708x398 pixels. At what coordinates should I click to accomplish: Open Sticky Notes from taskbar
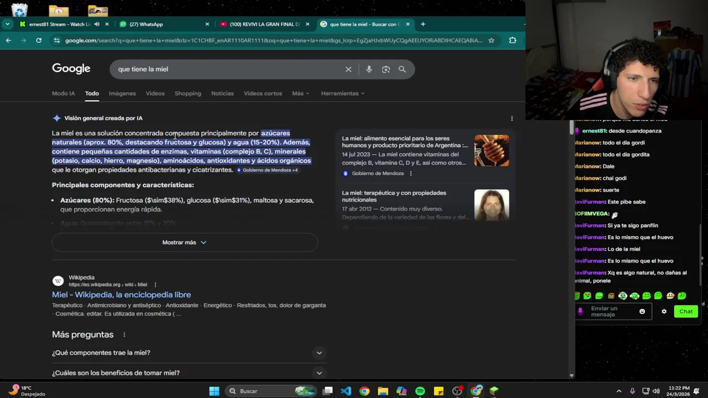click(x=439, y=391)
